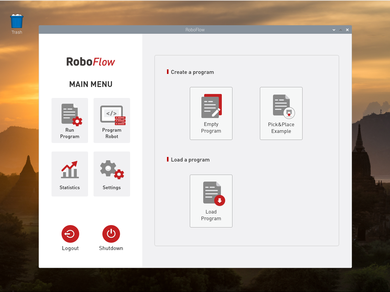Open the Program Robot editor
This screenshot has width=390, height=292.
tap(112, 120)
